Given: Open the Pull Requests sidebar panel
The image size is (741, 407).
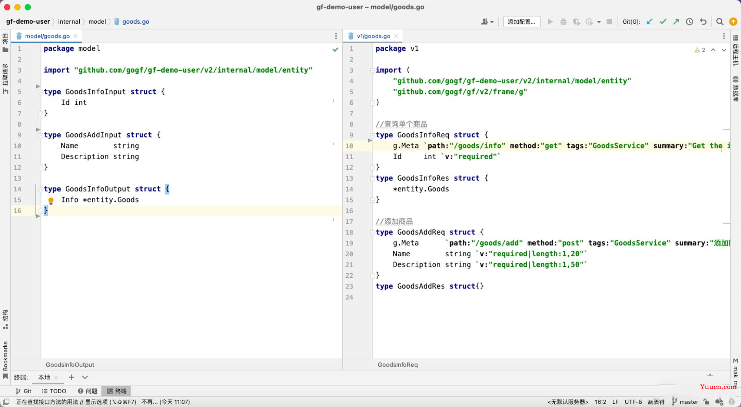Looking at the screenshot, I should [x=5, y=79].
